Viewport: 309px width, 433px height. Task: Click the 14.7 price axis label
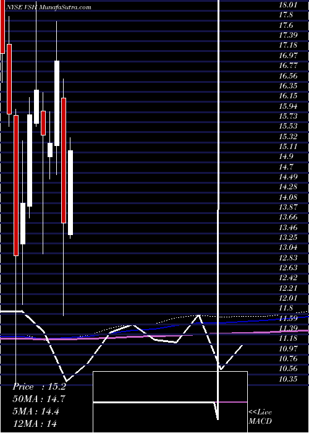(x=286, y=166)
